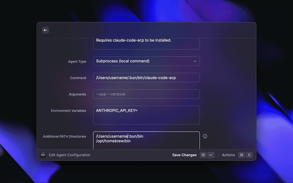
Task: Click the back arrow button
Action: [x=45, y=30]
